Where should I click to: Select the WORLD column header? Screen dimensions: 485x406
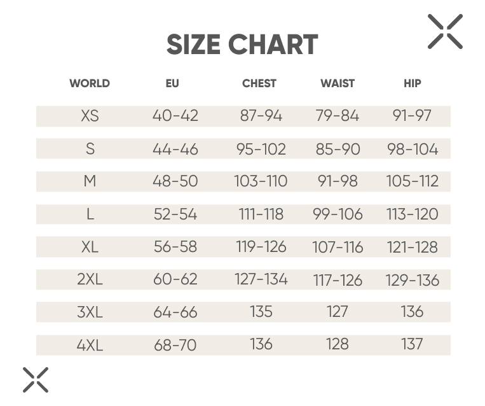pos(90,83)
